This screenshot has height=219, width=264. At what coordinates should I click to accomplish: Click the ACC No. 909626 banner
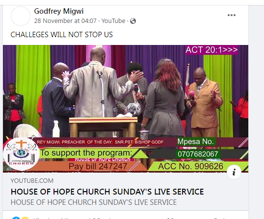(190, 166)
